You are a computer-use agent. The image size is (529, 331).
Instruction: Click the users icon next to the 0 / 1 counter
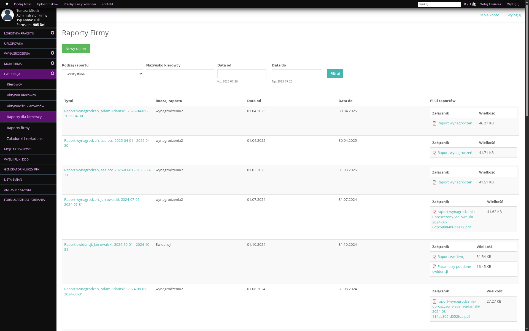474,4
